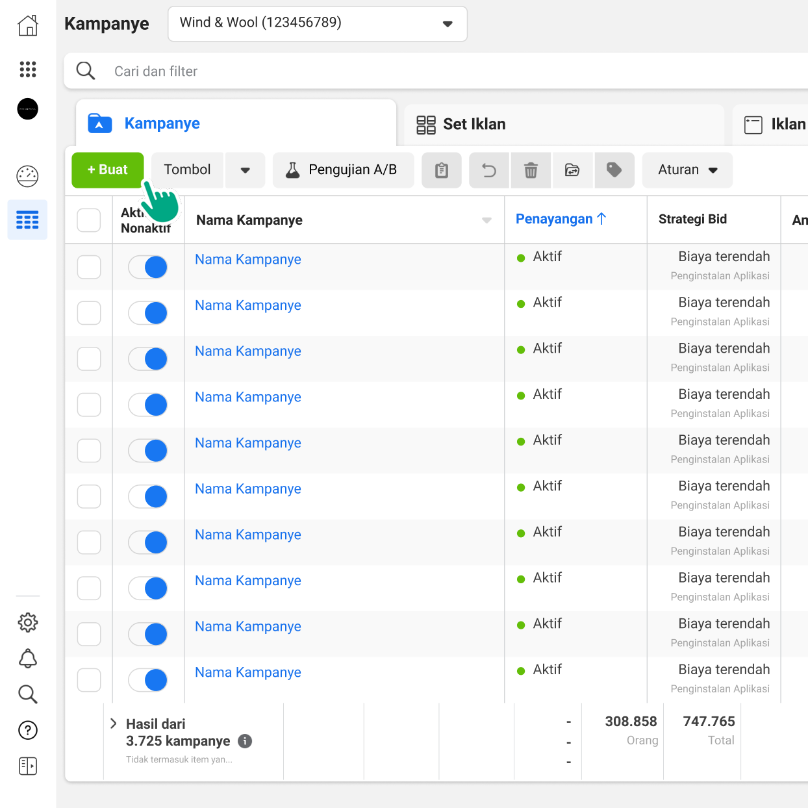
Task: Toggle the sidebar collapse panel icon
Action: [x=28, y=766]
